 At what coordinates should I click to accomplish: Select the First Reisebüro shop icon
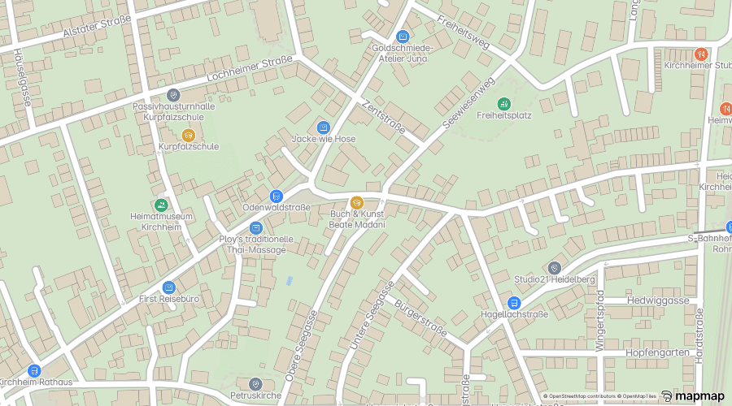point(169,287)
